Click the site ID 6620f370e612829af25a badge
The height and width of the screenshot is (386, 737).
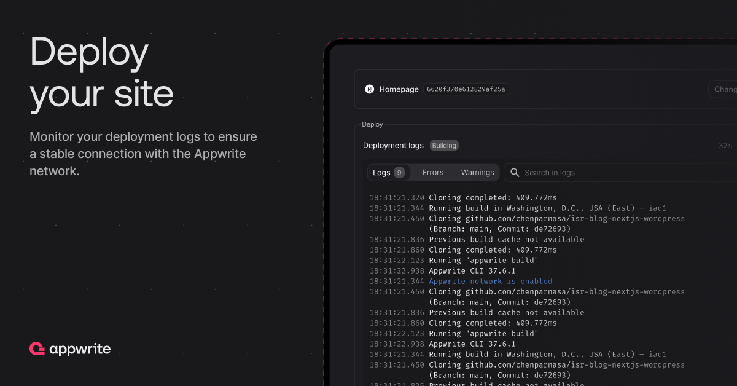point(467,89)
